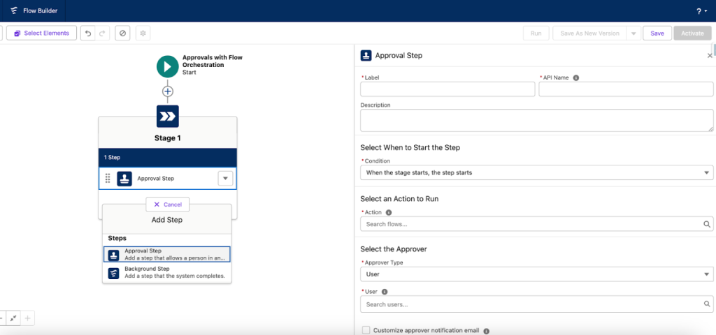Click the Search flows action field
716x335 pixels.
click(x=536, y=224)
